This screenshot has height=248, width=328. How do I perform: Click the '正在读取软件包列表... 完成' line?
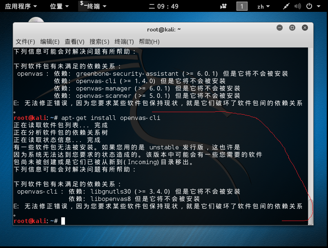coord(61,125)
